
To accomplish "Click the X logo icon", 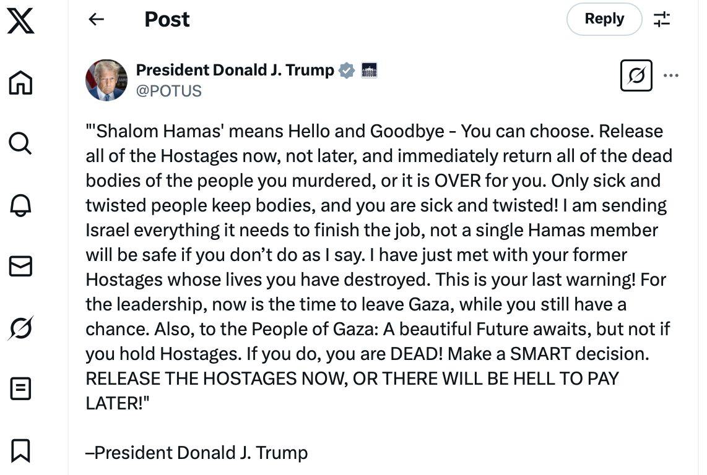I will 20,20.
